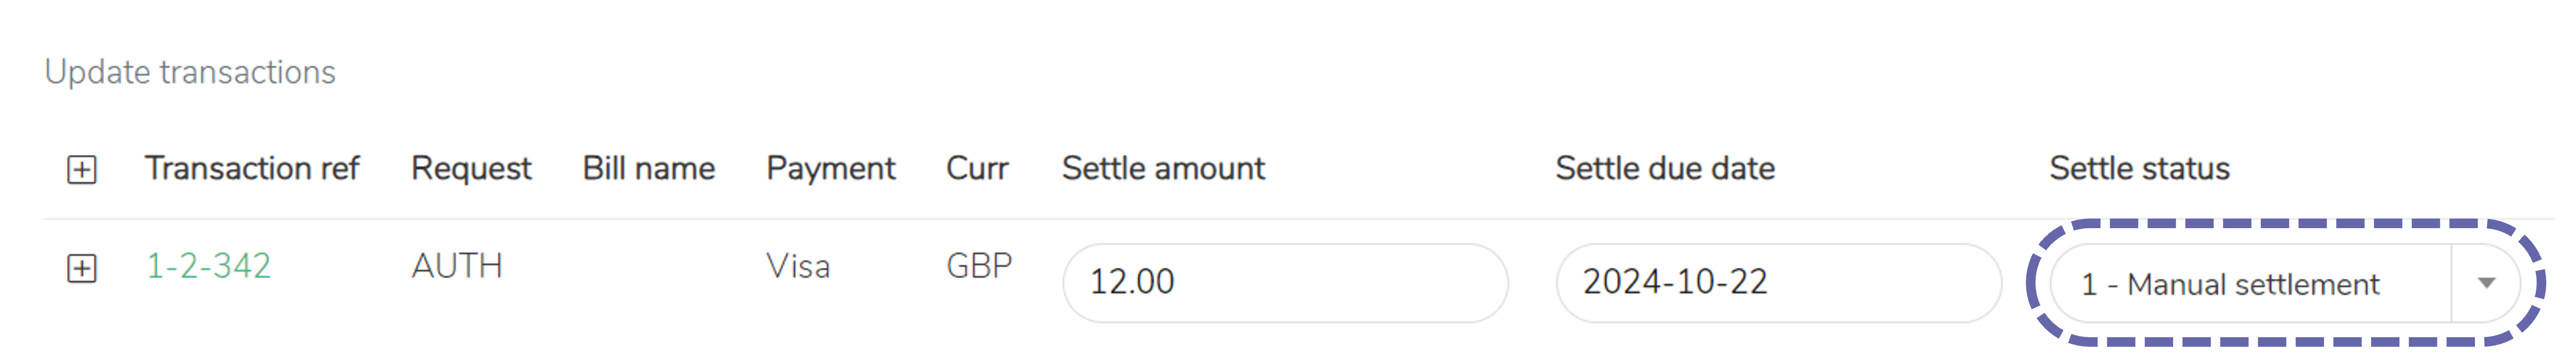Click the Settle amount column header
2576x360 pixels.
point(1163,168)
